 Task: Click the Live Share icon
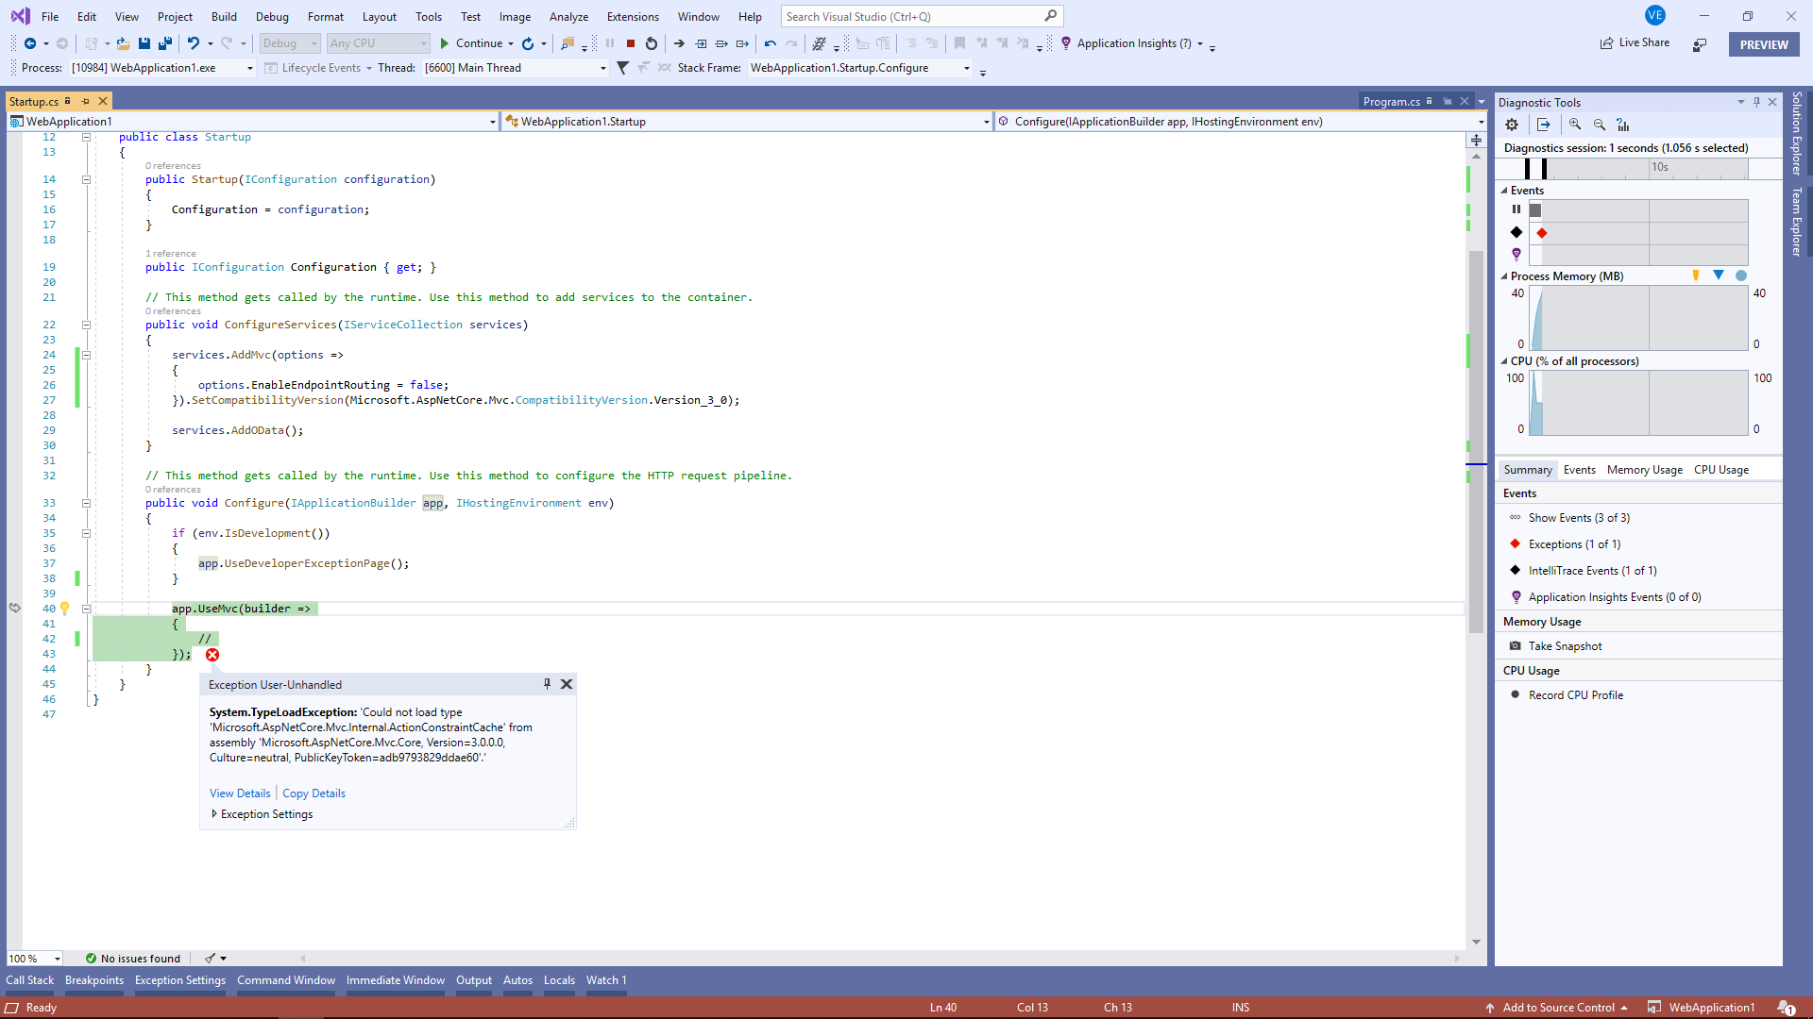click(1607, 43)
